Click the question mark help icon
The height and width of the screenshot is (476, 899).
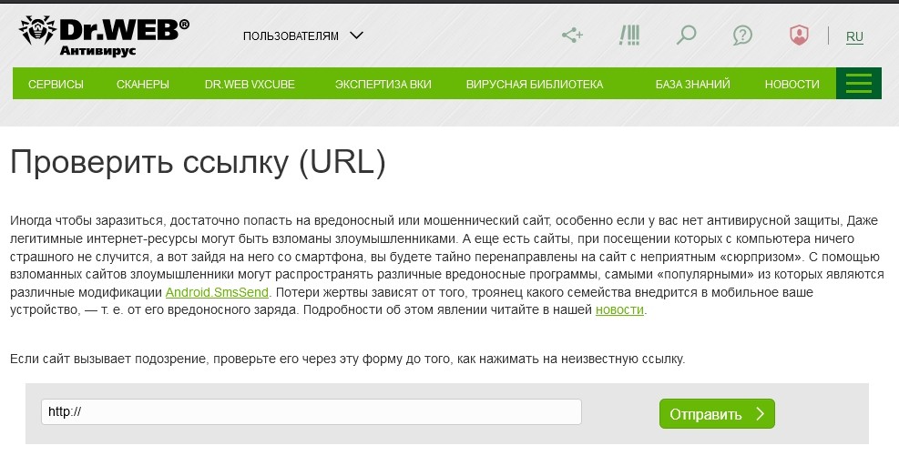[x=742, y=35]
